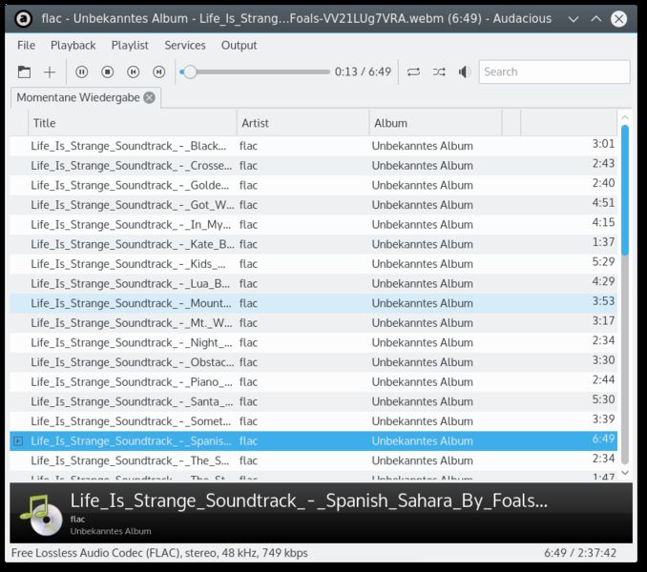Select the Mount... track lasting 3:53
The height and width of the screenshot is (572, 647).
click(x=313, y=303)
